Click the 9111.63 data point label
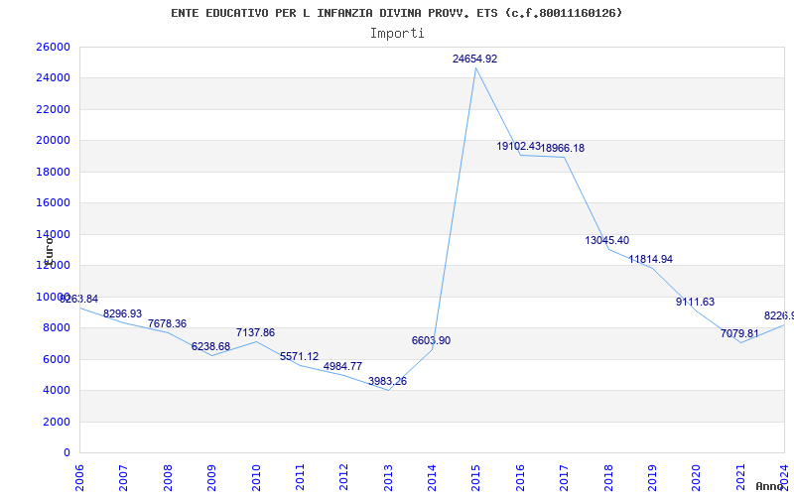This screenshot has height=496, width=794. point(696,303)
